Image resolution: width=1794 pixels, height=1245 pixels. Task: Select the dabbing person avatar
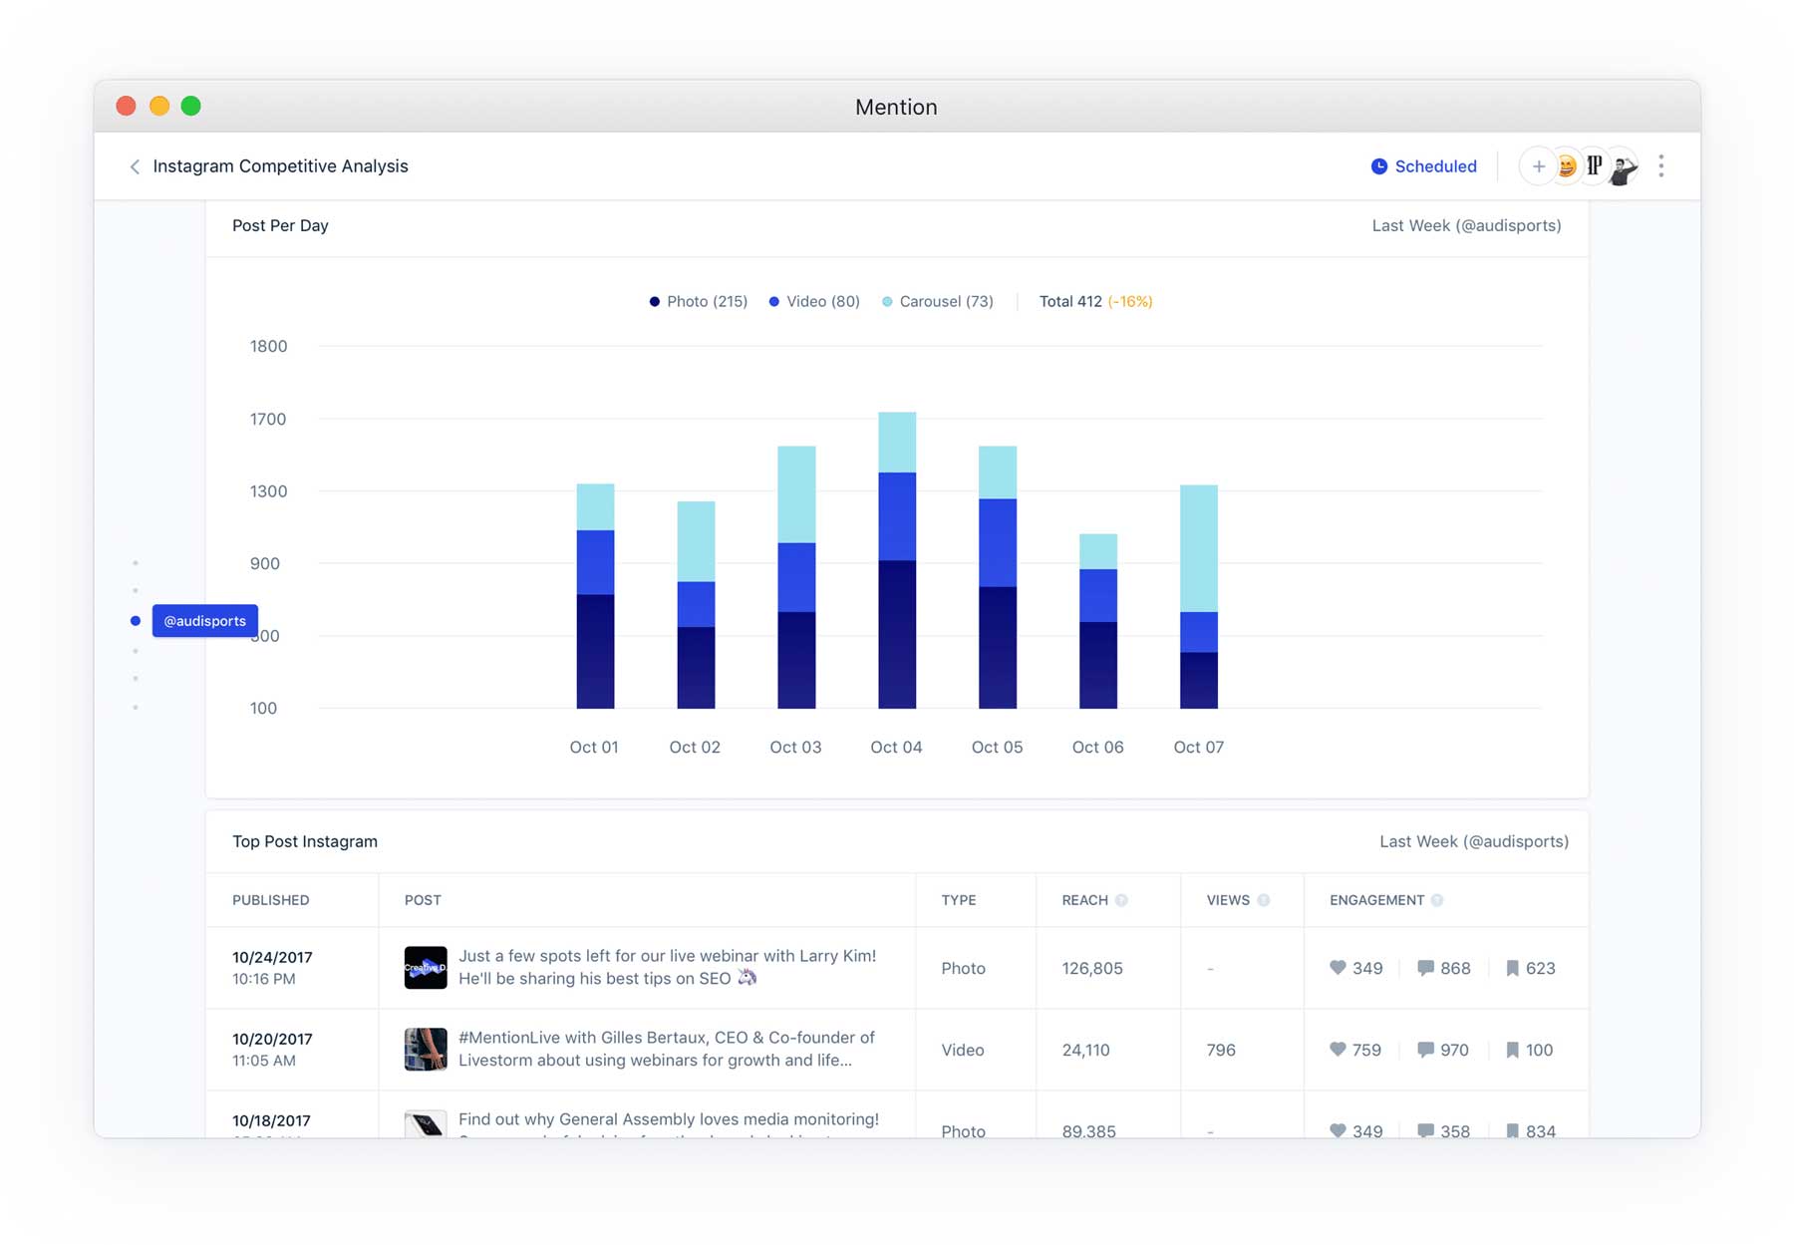pos(1624,168)
